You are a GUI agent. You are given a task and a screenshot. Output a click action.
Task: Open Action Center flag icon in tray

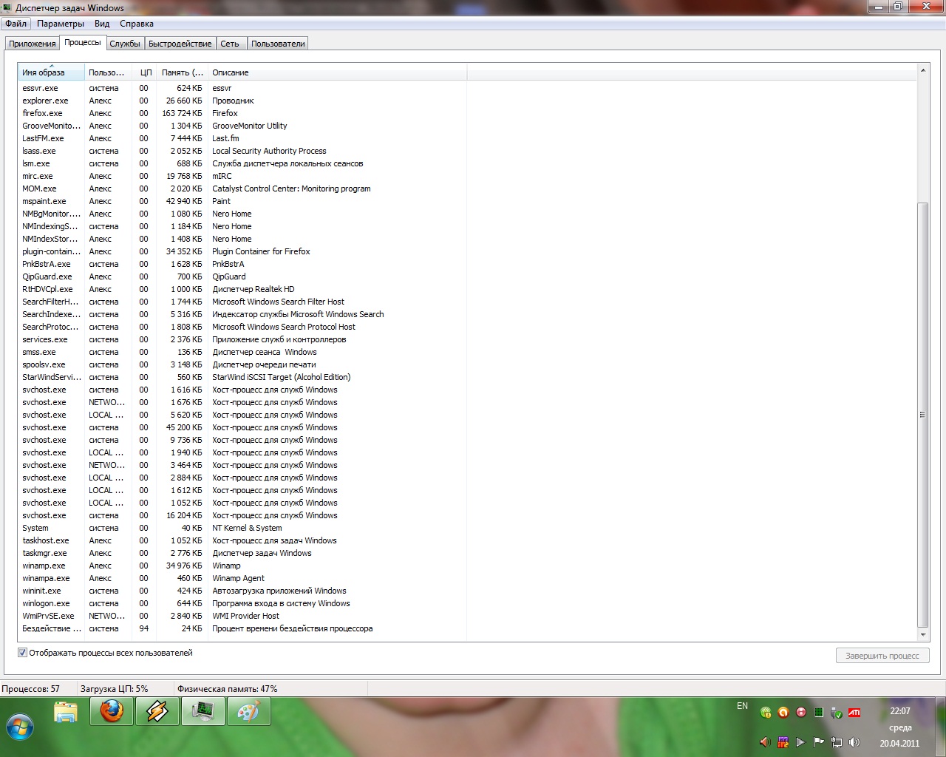click(818, 742)
